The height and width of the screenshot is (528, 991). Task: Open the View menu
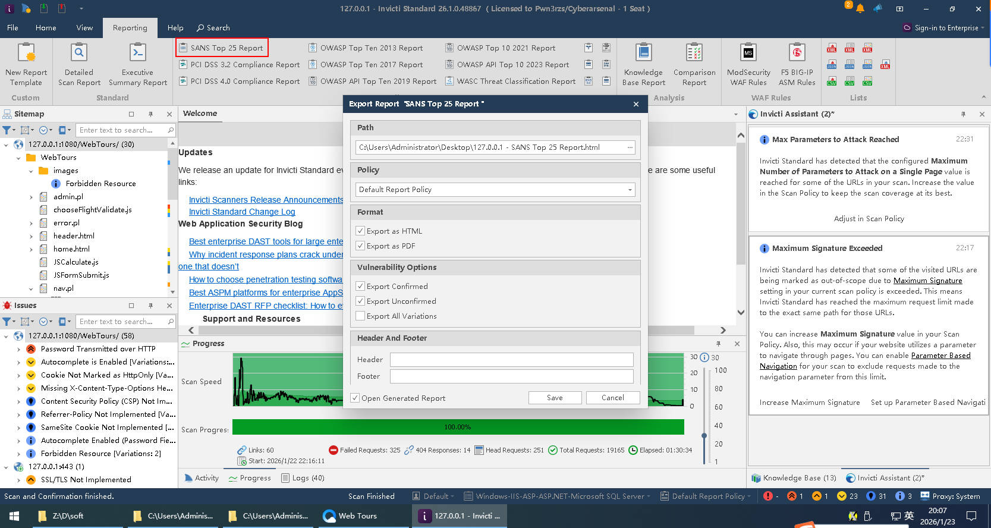tap(84, 28)
